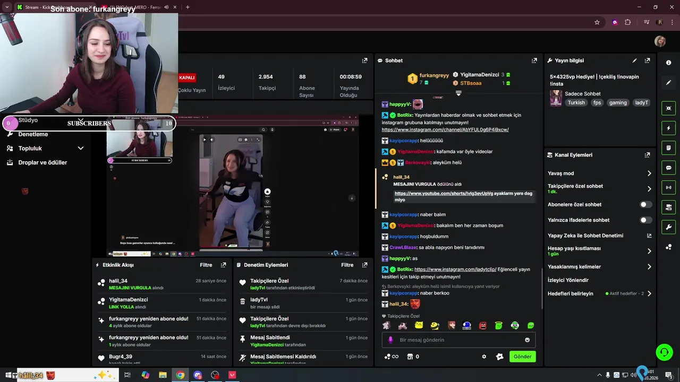Click the stream preview video thumbnail
The width and height of the screenshot is (680, 382).
tap(233, 186)
